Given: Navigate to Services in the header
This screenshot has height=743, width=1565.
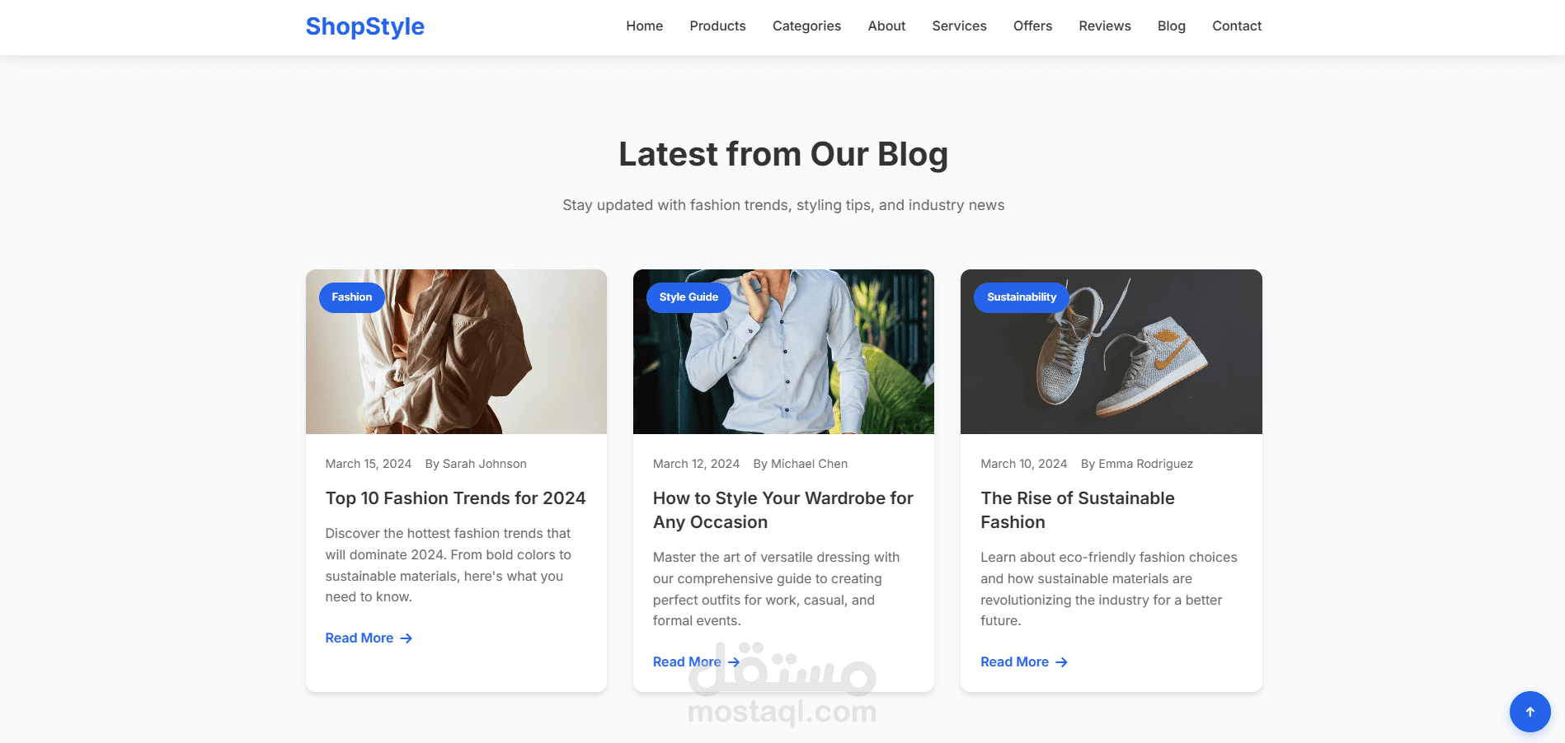Looking at the screenshot, I should pyautogui.click(x=959, y=26).
